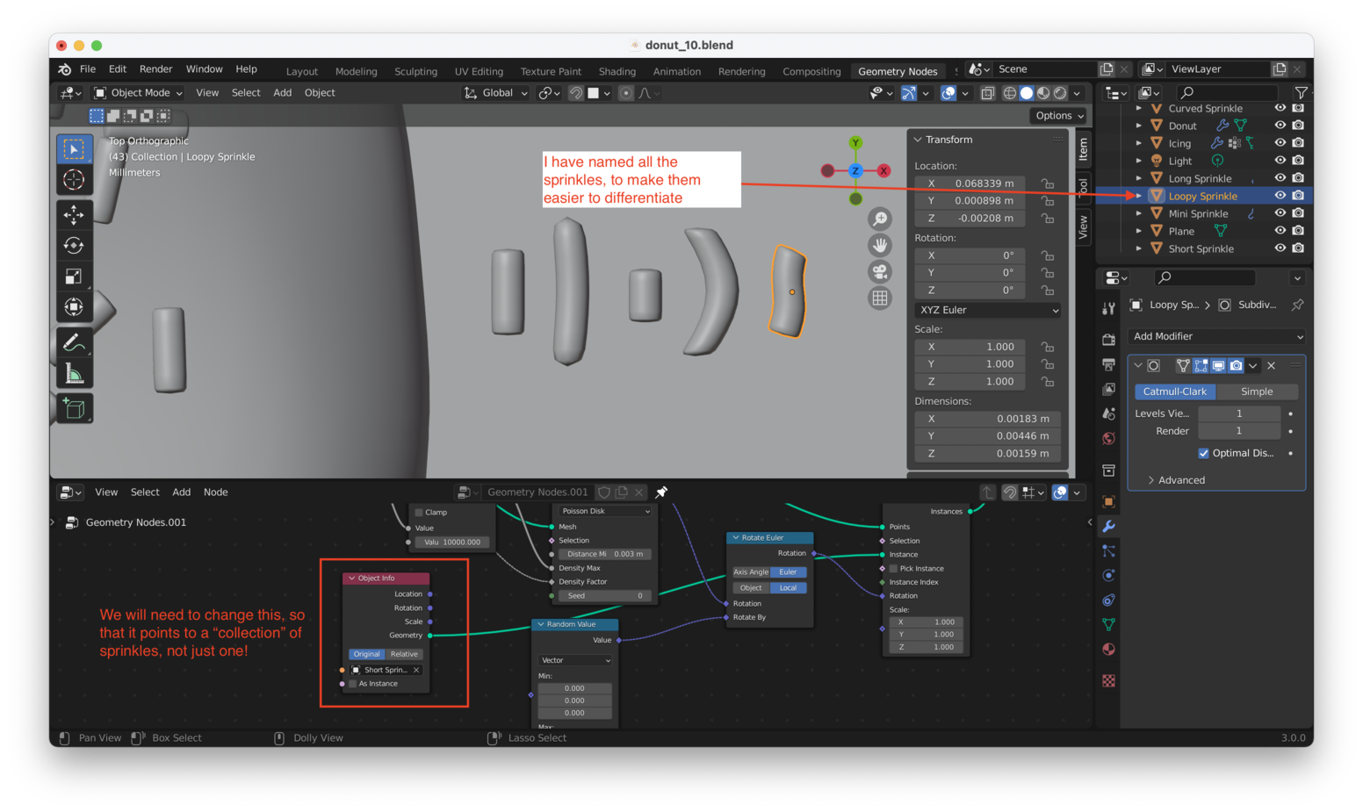Click the Relative button in Object Info
Viewport: 1363px width, 812px height.
404,654
